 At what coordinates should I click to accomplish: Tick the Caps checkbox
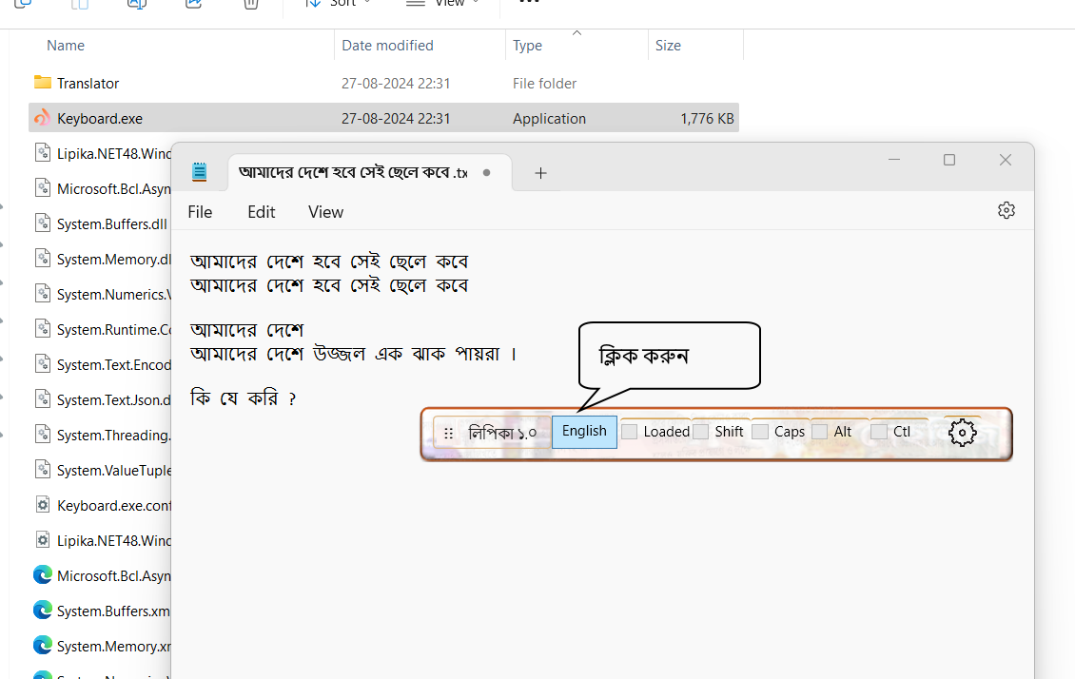760,432
